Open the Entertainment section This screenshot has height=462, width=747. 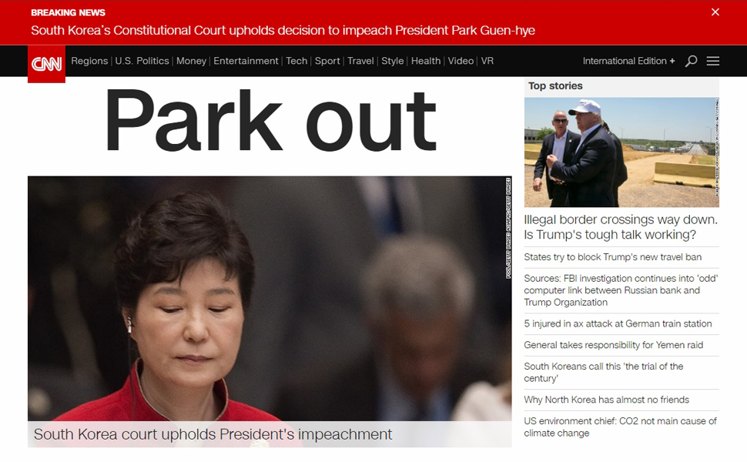coord(246,61)
